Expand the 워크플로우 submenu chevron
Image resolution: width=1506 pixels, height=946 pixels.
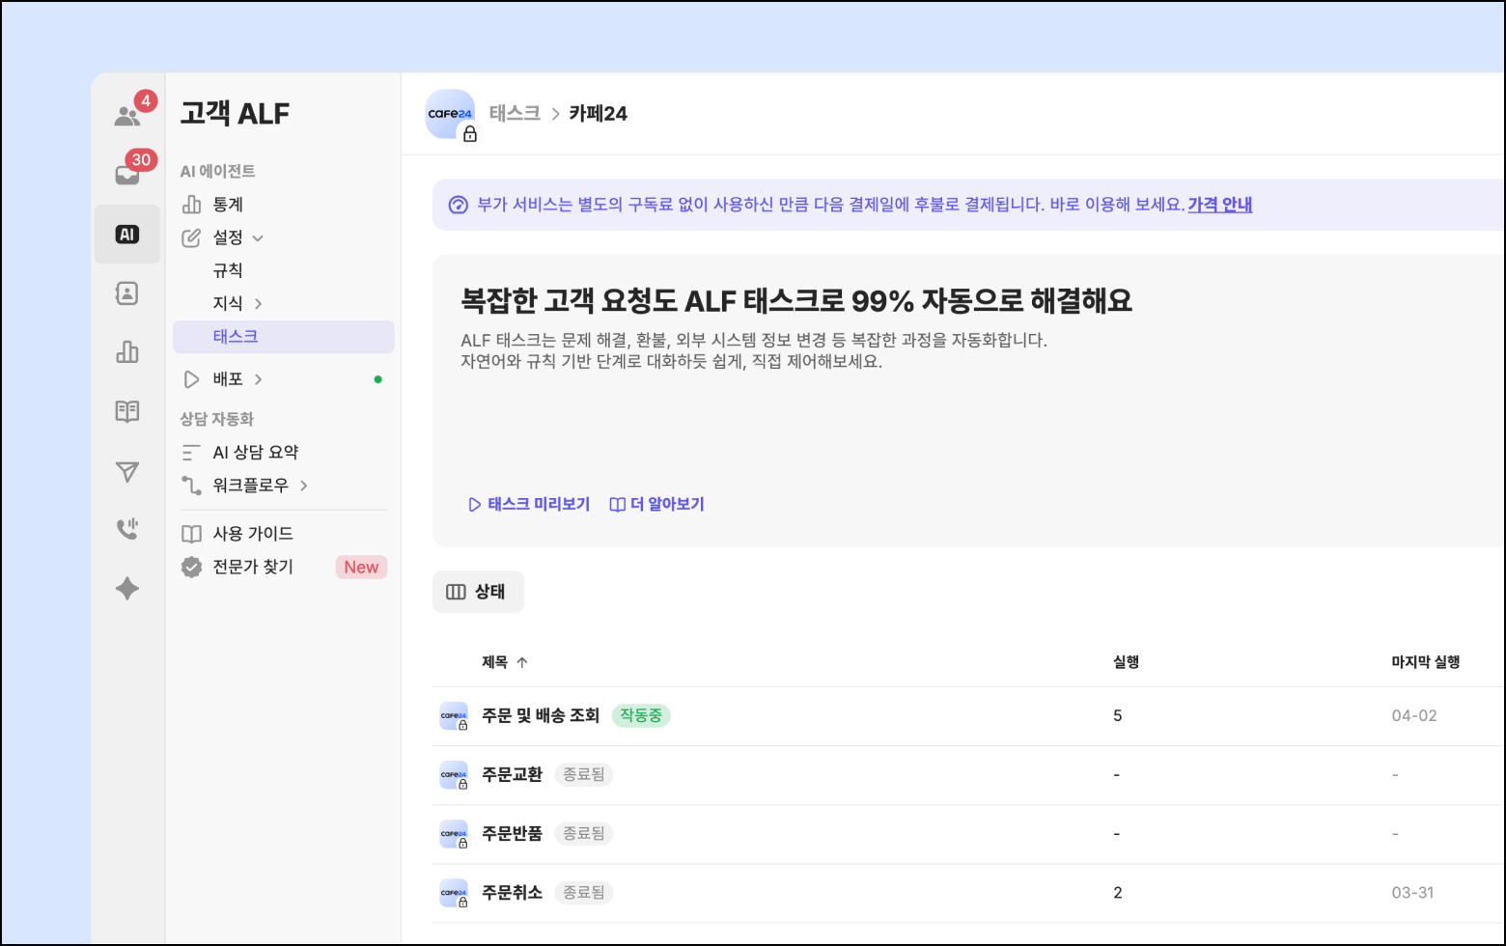pos(304,486)
